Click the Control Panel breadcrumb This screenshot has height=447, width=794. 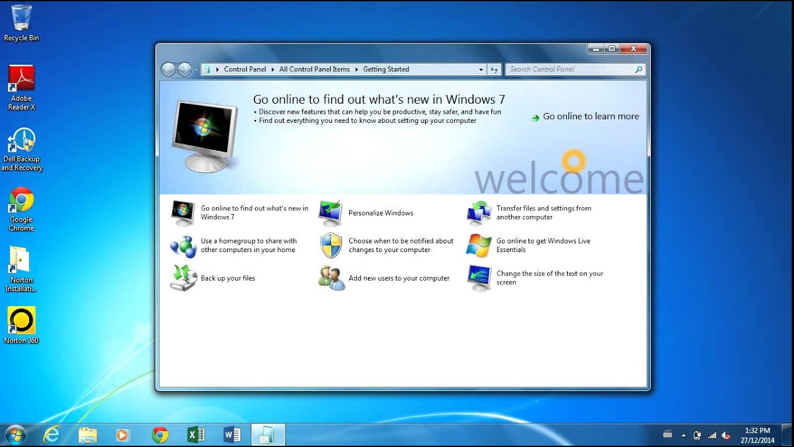tap(245, 70)
